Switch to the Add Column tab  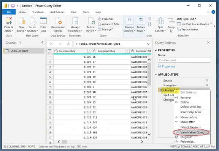(x=57, y=12)
